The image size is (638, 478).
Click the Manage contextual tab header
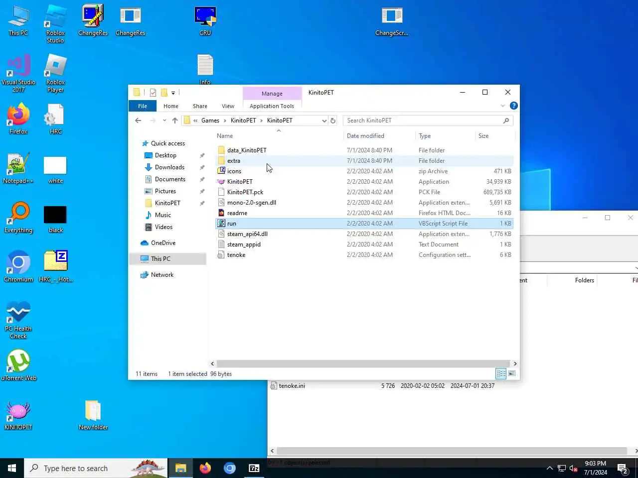272,94
